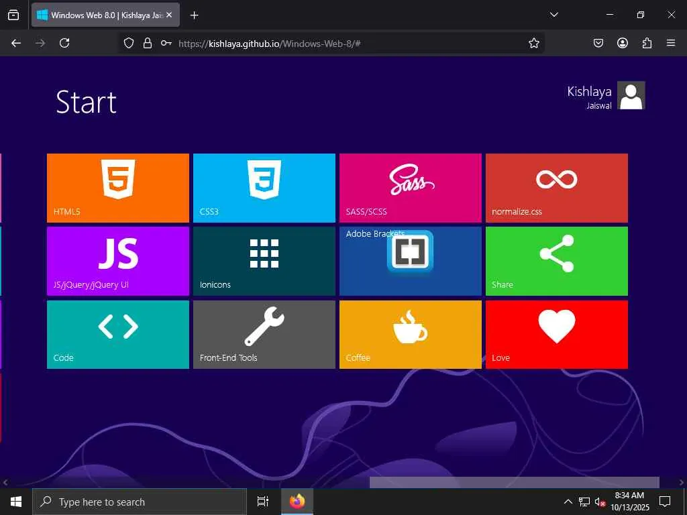Image resolution: width=687 pixels, height=515 pixels.
Task: Click the taskbar search box
Action: pyautogui.click(x=140, y=502)
